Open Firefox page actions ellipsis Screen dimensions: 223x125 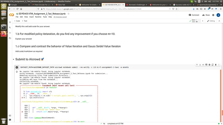click(170, 9)
